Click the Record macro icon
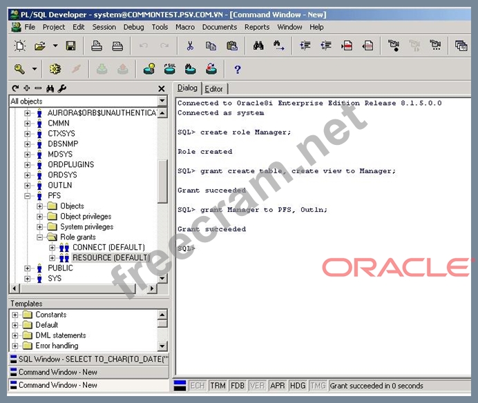 pyautogui.click(x=394, y=46)
